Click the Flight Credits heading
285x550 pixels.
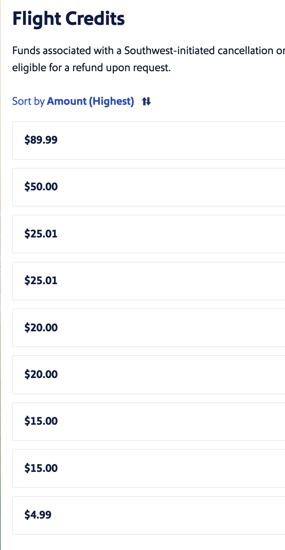68,19
